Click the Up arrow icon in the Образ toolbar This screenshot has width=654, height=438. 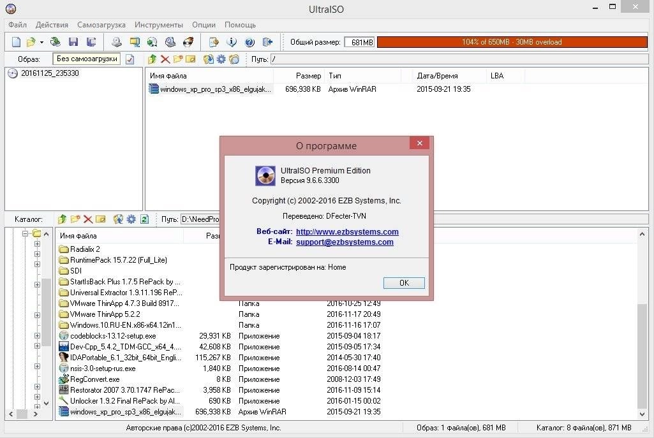[152, 59]
